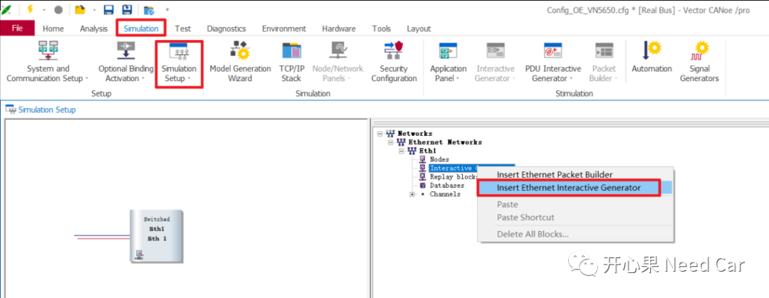Collapse the Networks tree node
The image size is (769, 298).
click(x=380, y=133)
